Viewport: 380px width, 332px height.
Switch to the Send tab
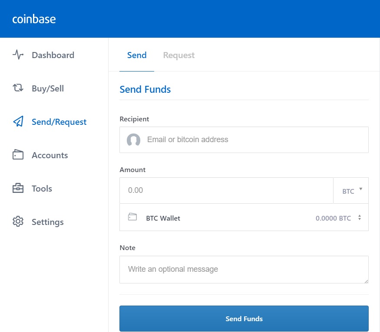(137, 55)
